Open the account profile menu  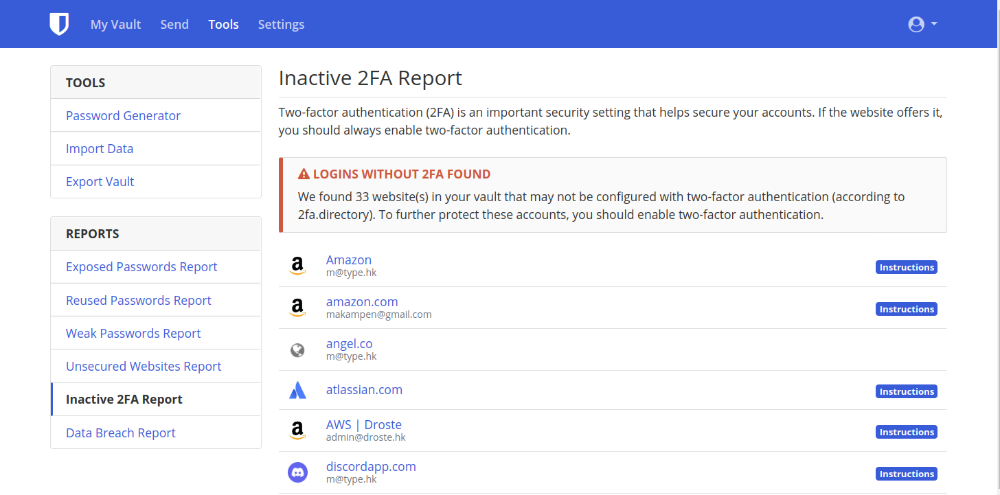[922, 24]
